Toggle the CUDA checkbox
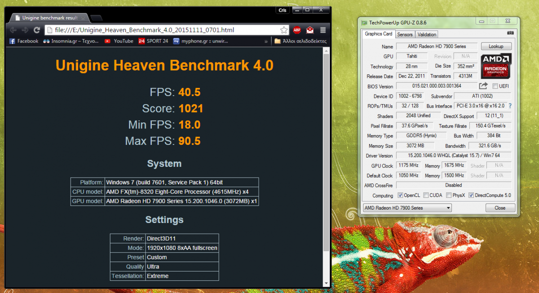This screenshot has height=293, width=539. click(425, 196)
